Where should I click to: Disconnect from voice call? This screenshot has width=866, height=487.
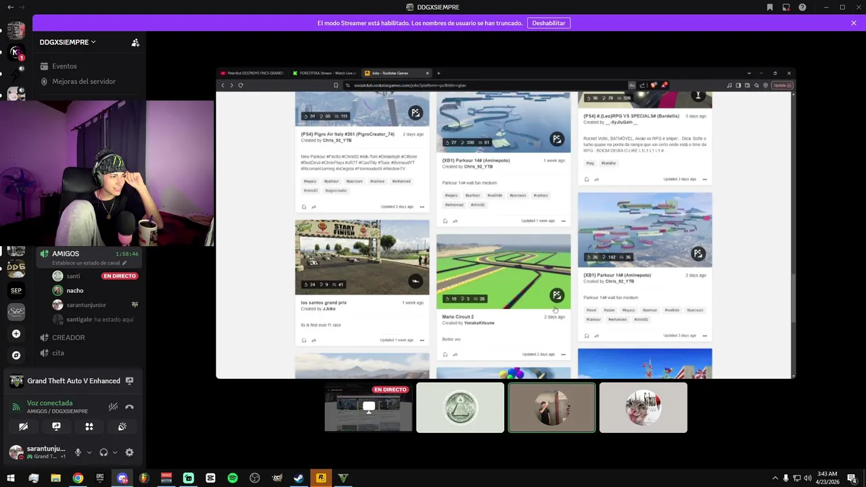pos(129,407)
